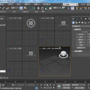Open the 选定对象 dropdown
The image size is (90, 90).
click(78, 85)
